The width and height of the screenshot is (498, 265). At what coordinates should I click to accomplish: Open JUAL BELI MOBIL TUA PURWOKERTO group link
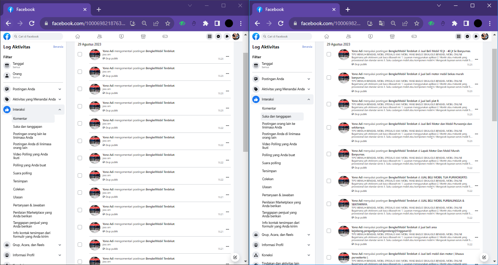click(x=444, y=177)
